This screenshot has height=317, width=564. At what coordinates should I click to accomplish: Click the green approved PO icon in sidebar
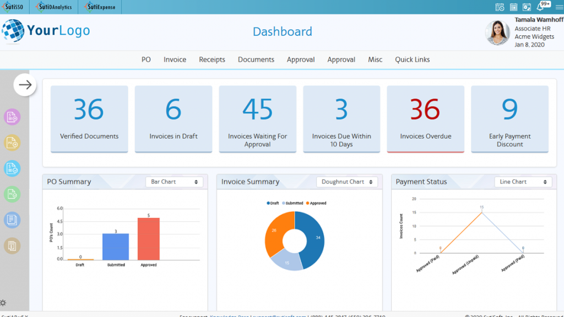pos(12,194)
